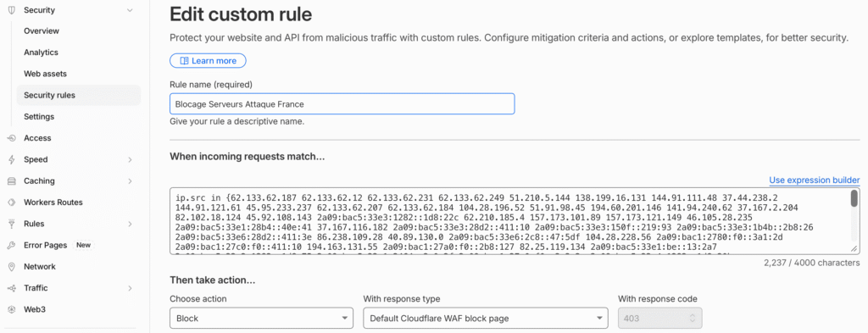Open the Choose action dropdown showing Block

point(261,319)
